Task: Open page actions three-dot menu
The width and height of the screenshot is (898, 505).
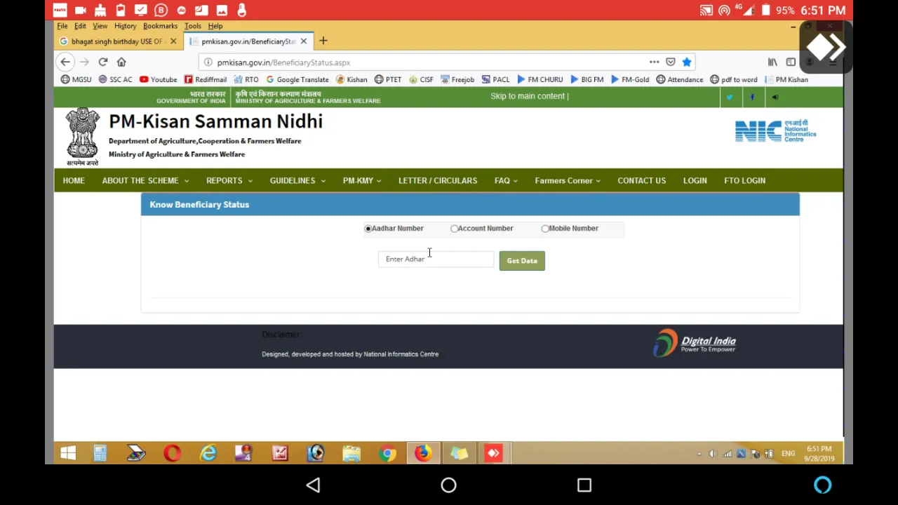Action: [655, 62]
